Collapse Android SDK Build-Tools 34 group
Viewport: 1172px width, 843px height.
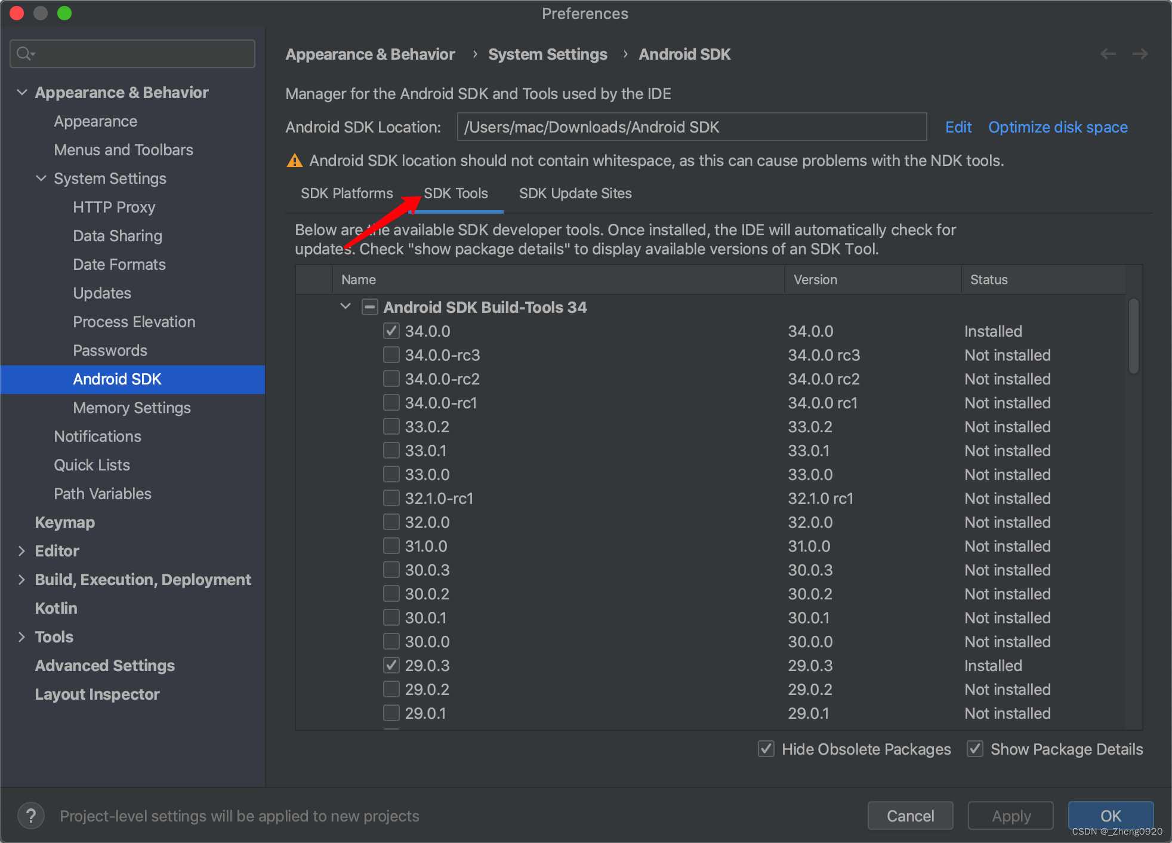[346, 307]
